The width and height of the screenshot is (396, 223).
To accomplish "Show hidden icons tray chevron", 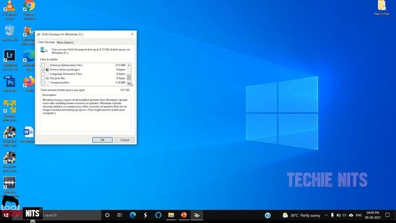I will [326, 215].
